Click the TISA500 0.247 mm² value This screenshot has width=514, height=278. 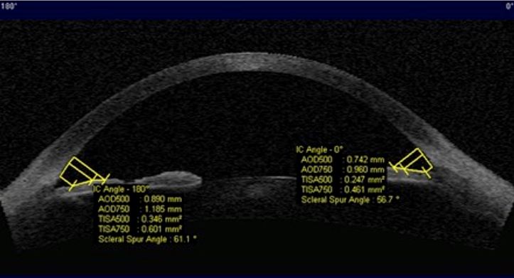pos(343,180)
